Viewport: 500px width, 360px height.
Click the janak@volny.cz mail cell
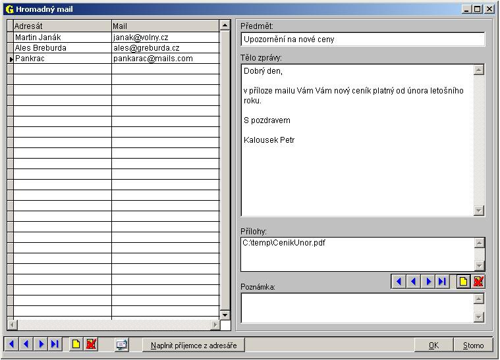pos(165,38)
